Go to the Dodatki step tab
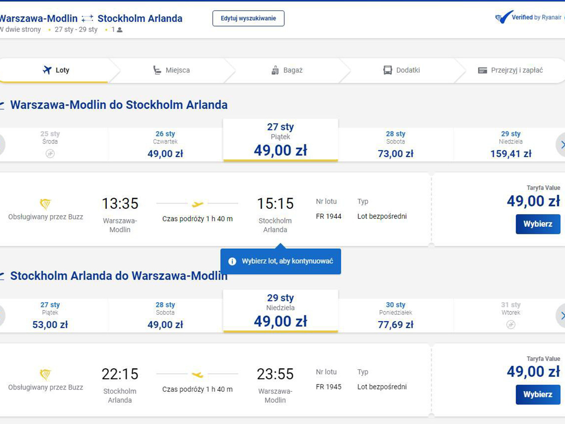This screenshot has width=565, height=424. click(402, 70)
